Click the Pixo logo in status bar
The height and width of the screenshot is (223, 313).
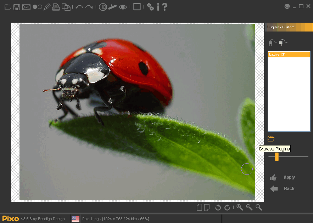tap(11, 219)
